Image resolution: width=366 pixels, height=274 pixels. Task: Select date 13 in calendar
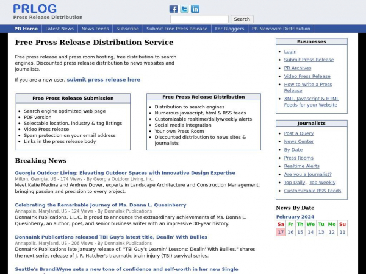click(x=321, y=232)
